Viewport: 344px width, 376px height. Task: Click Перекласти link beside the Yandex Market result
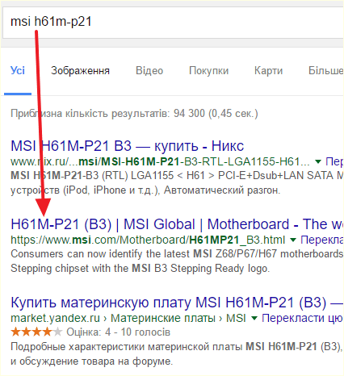click(303, 318)
